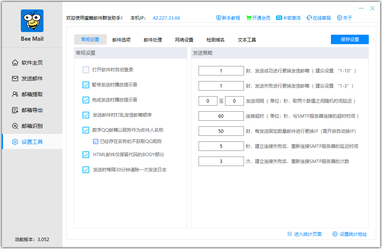Click the 开通会员 shopping cart icon

pyautogui.click(x=248, y=18)
